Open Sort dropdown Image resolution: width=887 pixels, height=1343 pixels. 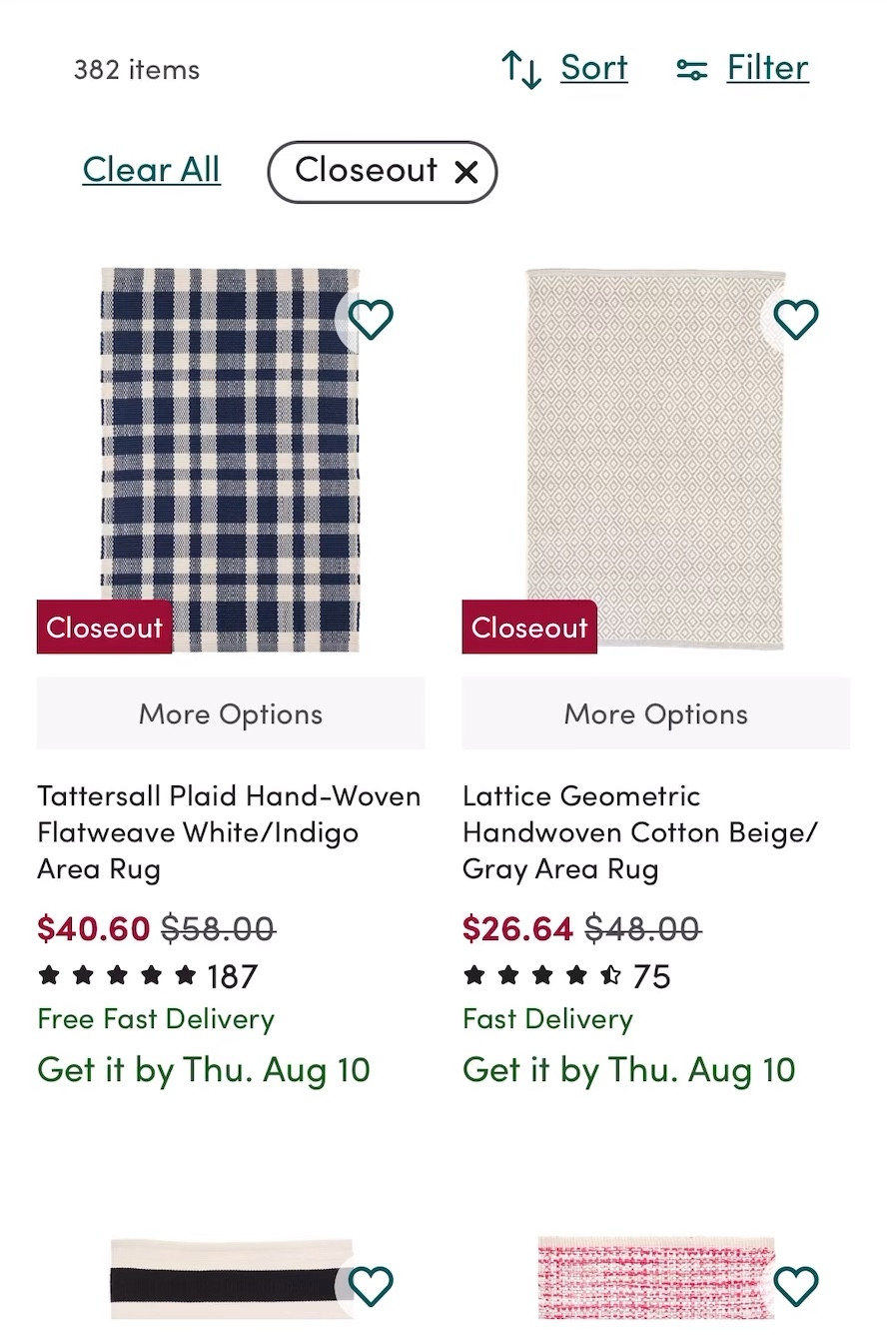click(x=592, y=67)
